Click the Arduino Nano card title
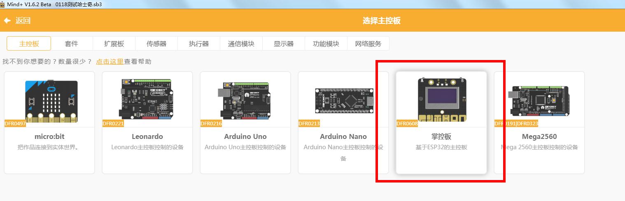The image size is (625, 201). (x=343, y=136)
